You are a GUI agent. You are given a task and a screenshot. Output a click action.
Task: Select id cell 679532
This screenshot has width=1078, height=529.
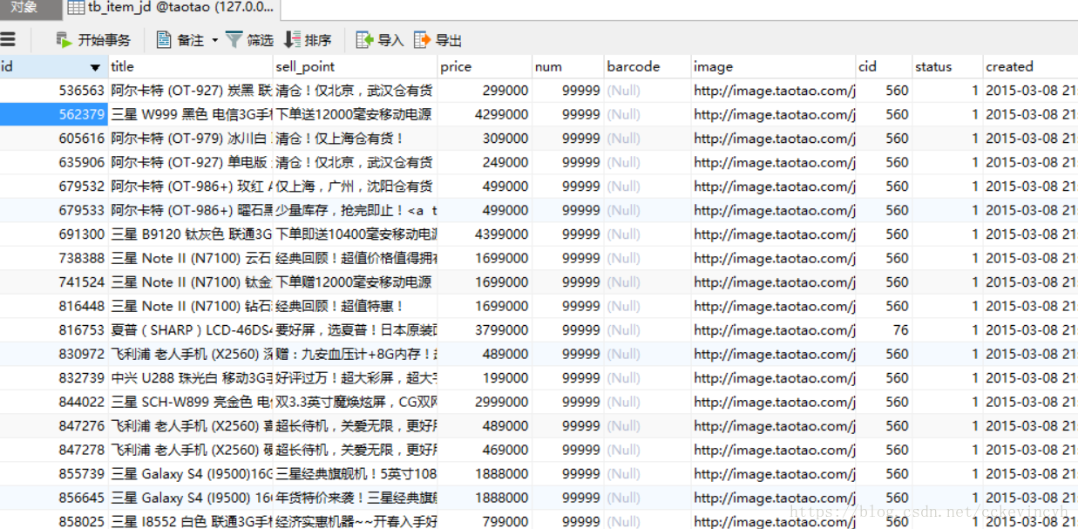click(54, 187)
